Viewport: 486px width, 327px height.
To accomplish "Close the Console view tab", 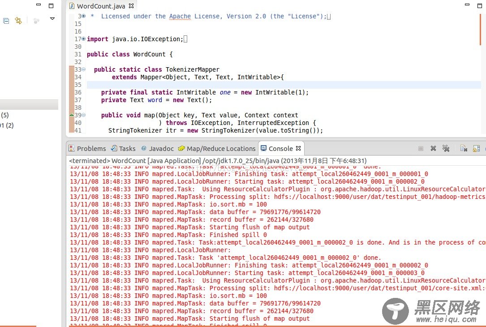I will (x=298, y=148).
